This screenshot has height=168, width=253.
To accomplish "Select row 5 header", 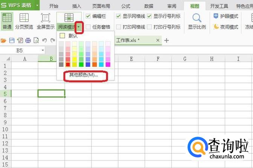I will [x=5, y=93].
